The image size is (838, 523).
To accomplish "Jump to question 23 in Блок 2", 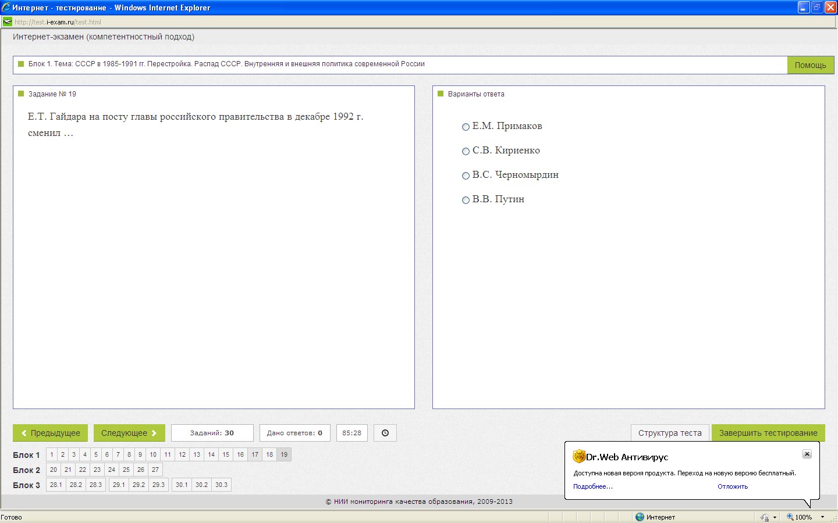I will click(x=97, y=470).
